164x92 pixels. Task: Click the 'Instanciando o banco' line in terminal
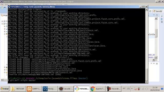point(30,9)
